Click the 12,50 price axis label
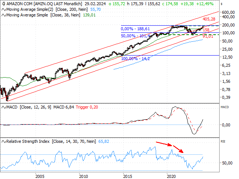Image resolution: width=239 pixels, height=179 pixels. [227, 57]
